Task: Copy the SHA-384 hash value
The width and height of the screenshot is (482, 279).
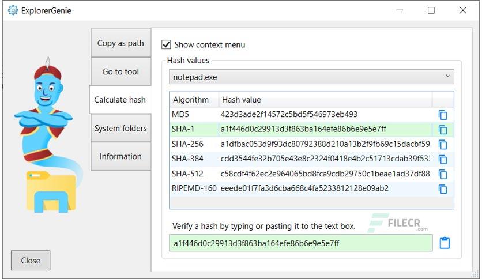Action: [443, 159]
